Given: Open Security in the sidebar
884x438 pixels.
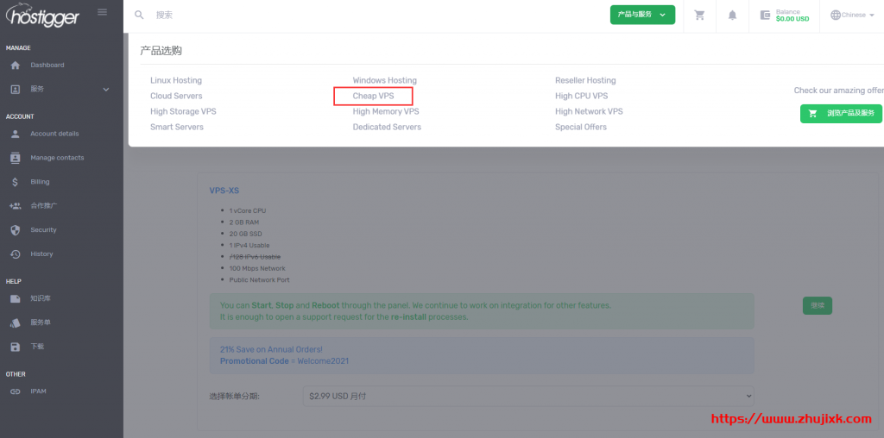Looking at the screenshot, I should 43,230.
